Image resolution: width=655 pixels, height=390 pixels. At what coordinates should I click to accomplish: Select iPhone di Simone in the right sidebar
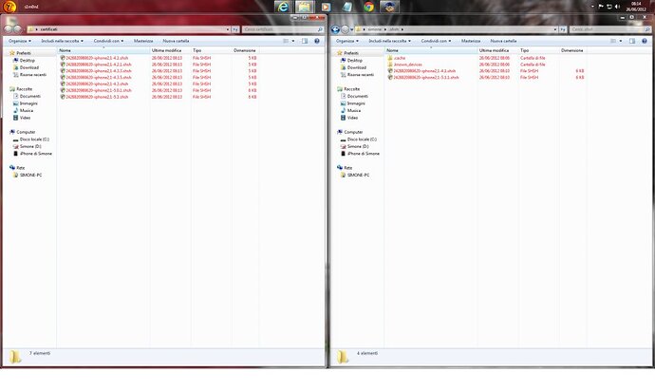pyautogui.click(x=365, y=153)
